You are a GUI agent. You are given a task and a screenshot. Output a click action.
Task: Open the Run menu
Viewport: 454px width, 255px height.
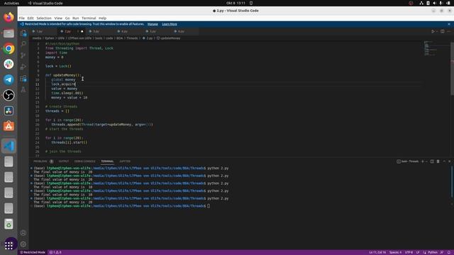(76, 18)
